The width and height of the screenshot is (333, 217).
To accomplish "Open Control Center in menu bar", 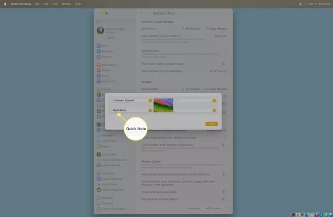I will coord(300,4).
